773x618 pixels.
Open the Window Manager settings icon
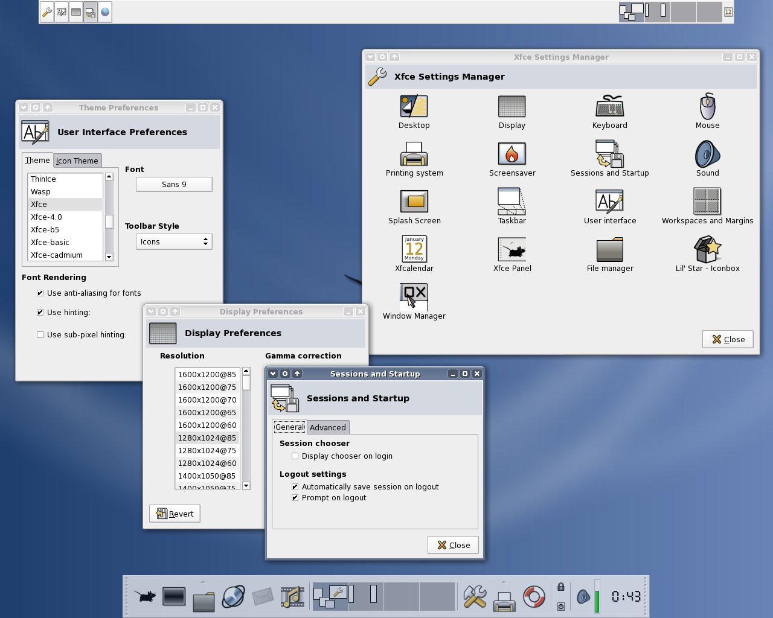click(414, 296)
